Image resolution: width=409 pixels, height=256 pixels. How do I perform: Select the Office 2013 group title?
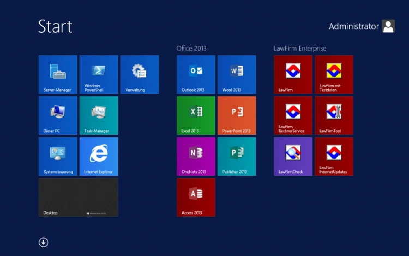(x=191, y=48)
